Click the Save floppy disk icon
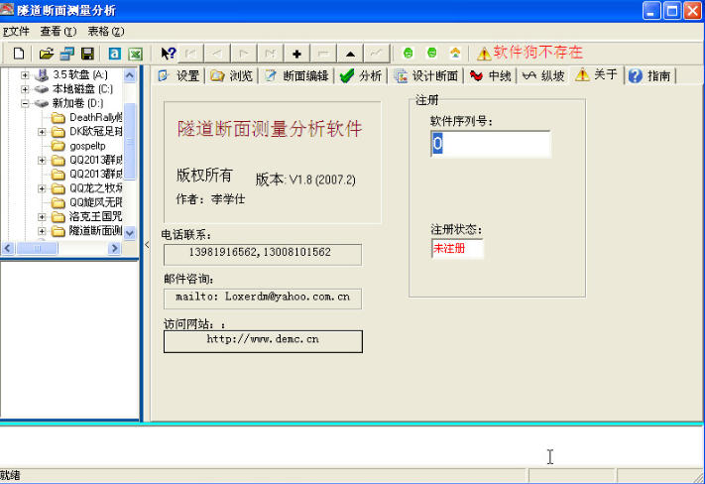Screen dimensions: 705x484 tap(87, 53)
